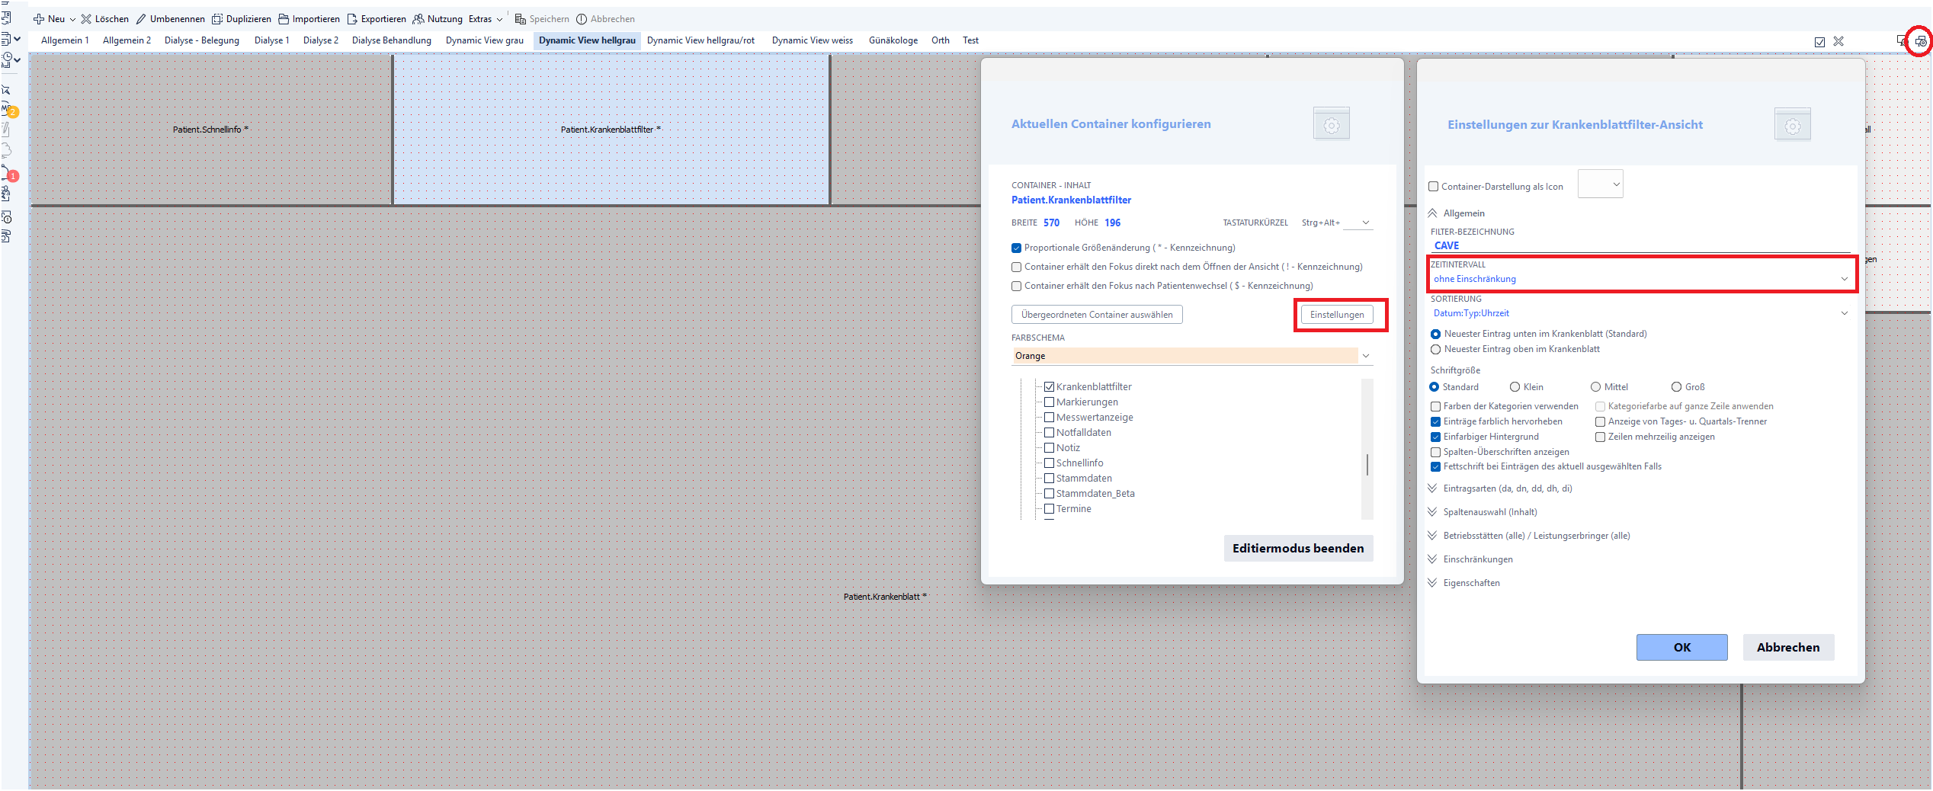Viewport: 1933px width, 791px height.
Task: Click Übergeordneten Container auswählen button
Action: [1097, 315]
